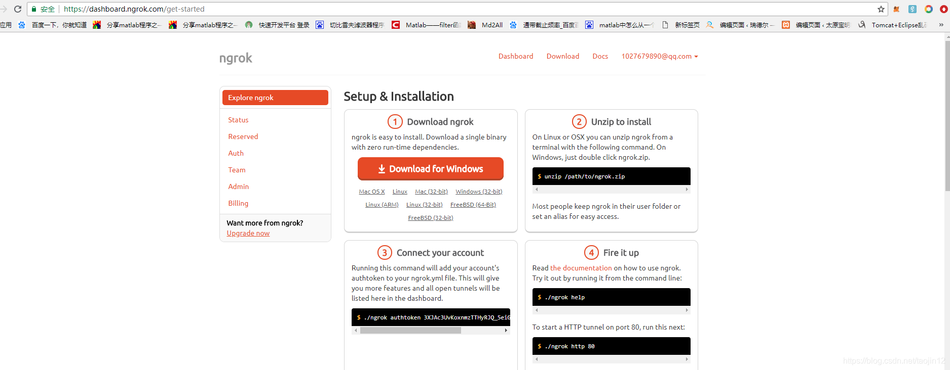Open the Admin sidebar item
This screenshot has height=370, width=950.
[239, 187]
